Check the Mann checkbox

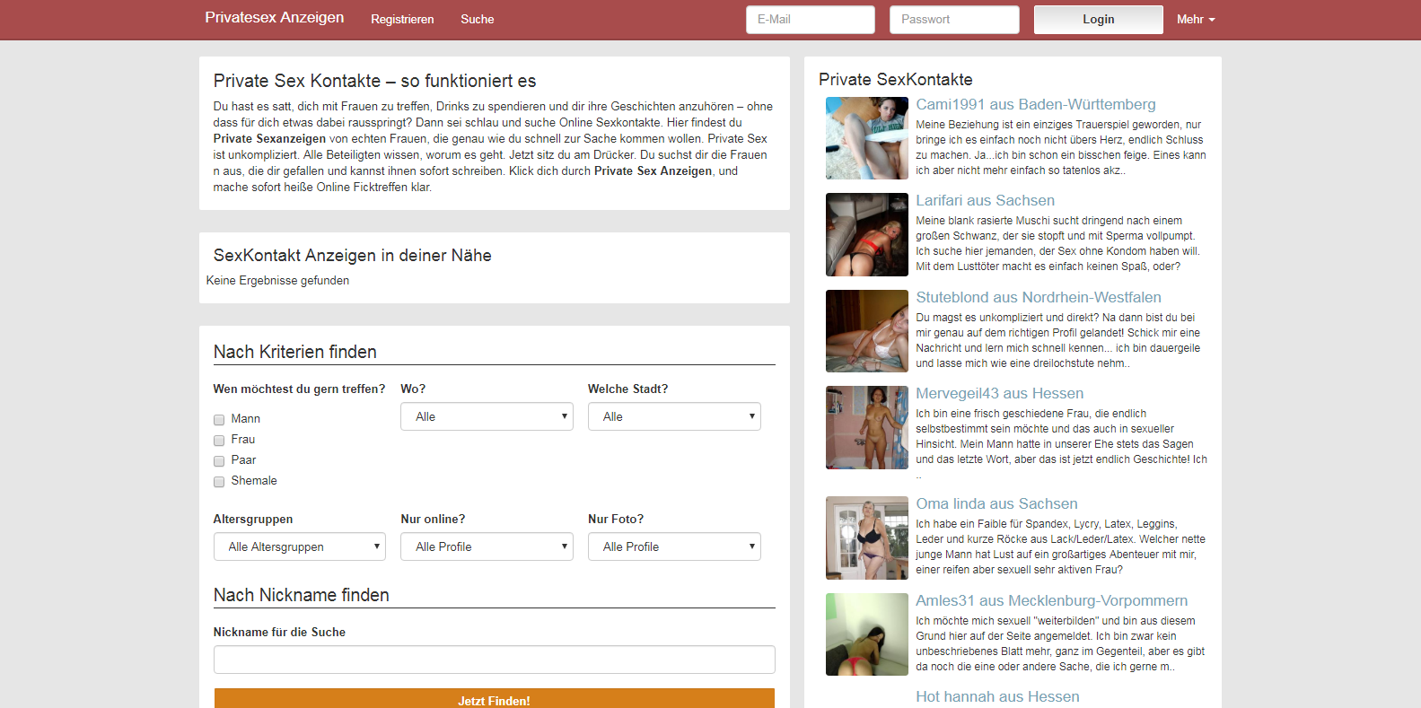point(219,420)
